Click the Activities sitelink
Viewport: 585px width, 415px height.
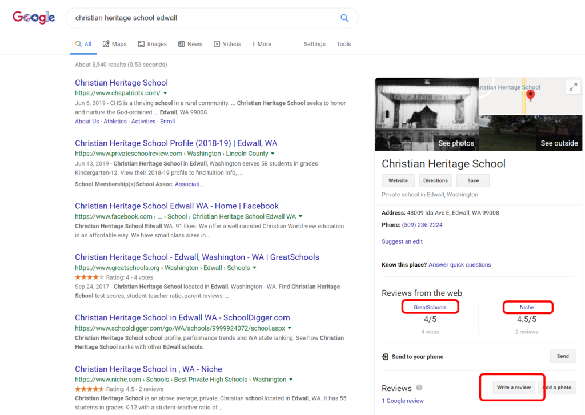click(143, 121)
